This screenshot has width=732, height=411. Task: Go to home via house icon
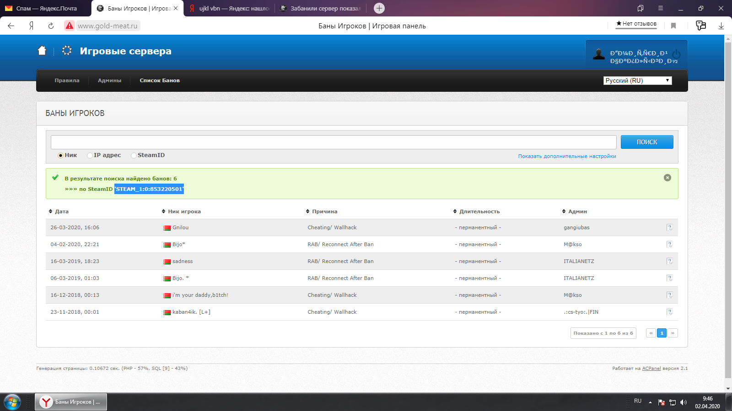coord(42,51)
